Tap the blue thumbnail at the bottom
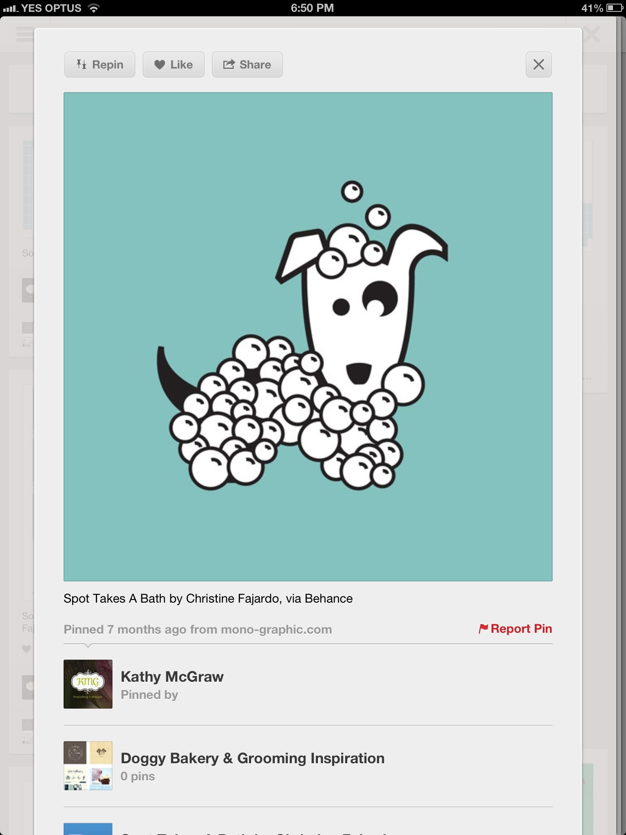The width and height of the screenshot is (626, 835). 88,828
